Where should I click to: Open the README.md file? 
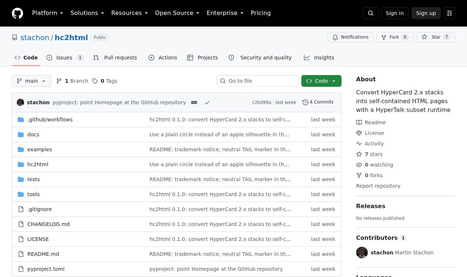click(43, 254)
